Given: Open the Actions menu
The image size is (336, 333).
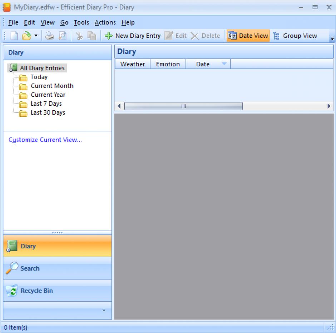Looking at the screenshot, I should (x=105, y=22).
